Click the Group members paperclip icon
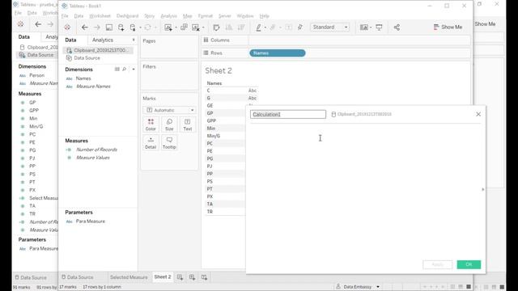 pyautogui.click(x=273, y=27)
